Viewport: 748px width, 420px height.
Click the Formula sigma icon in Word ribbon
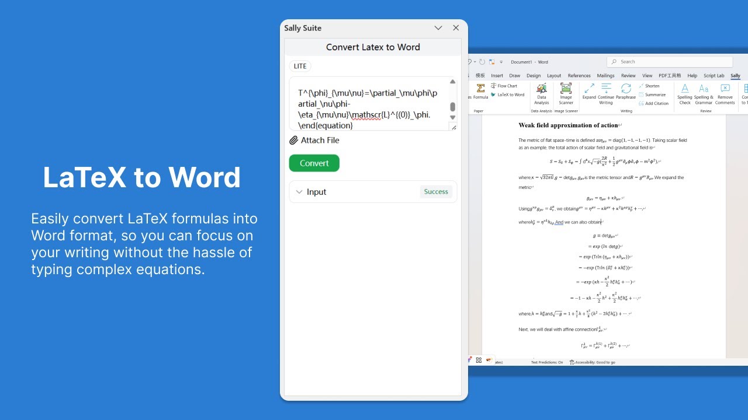click(480, 89)
